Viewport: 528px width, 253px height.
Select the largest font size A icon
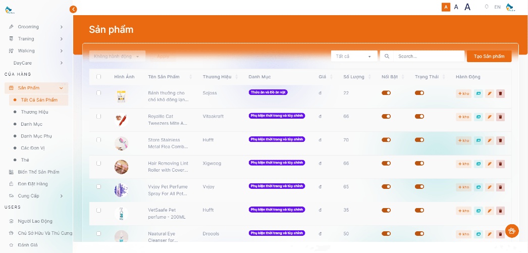coord(467,7)
